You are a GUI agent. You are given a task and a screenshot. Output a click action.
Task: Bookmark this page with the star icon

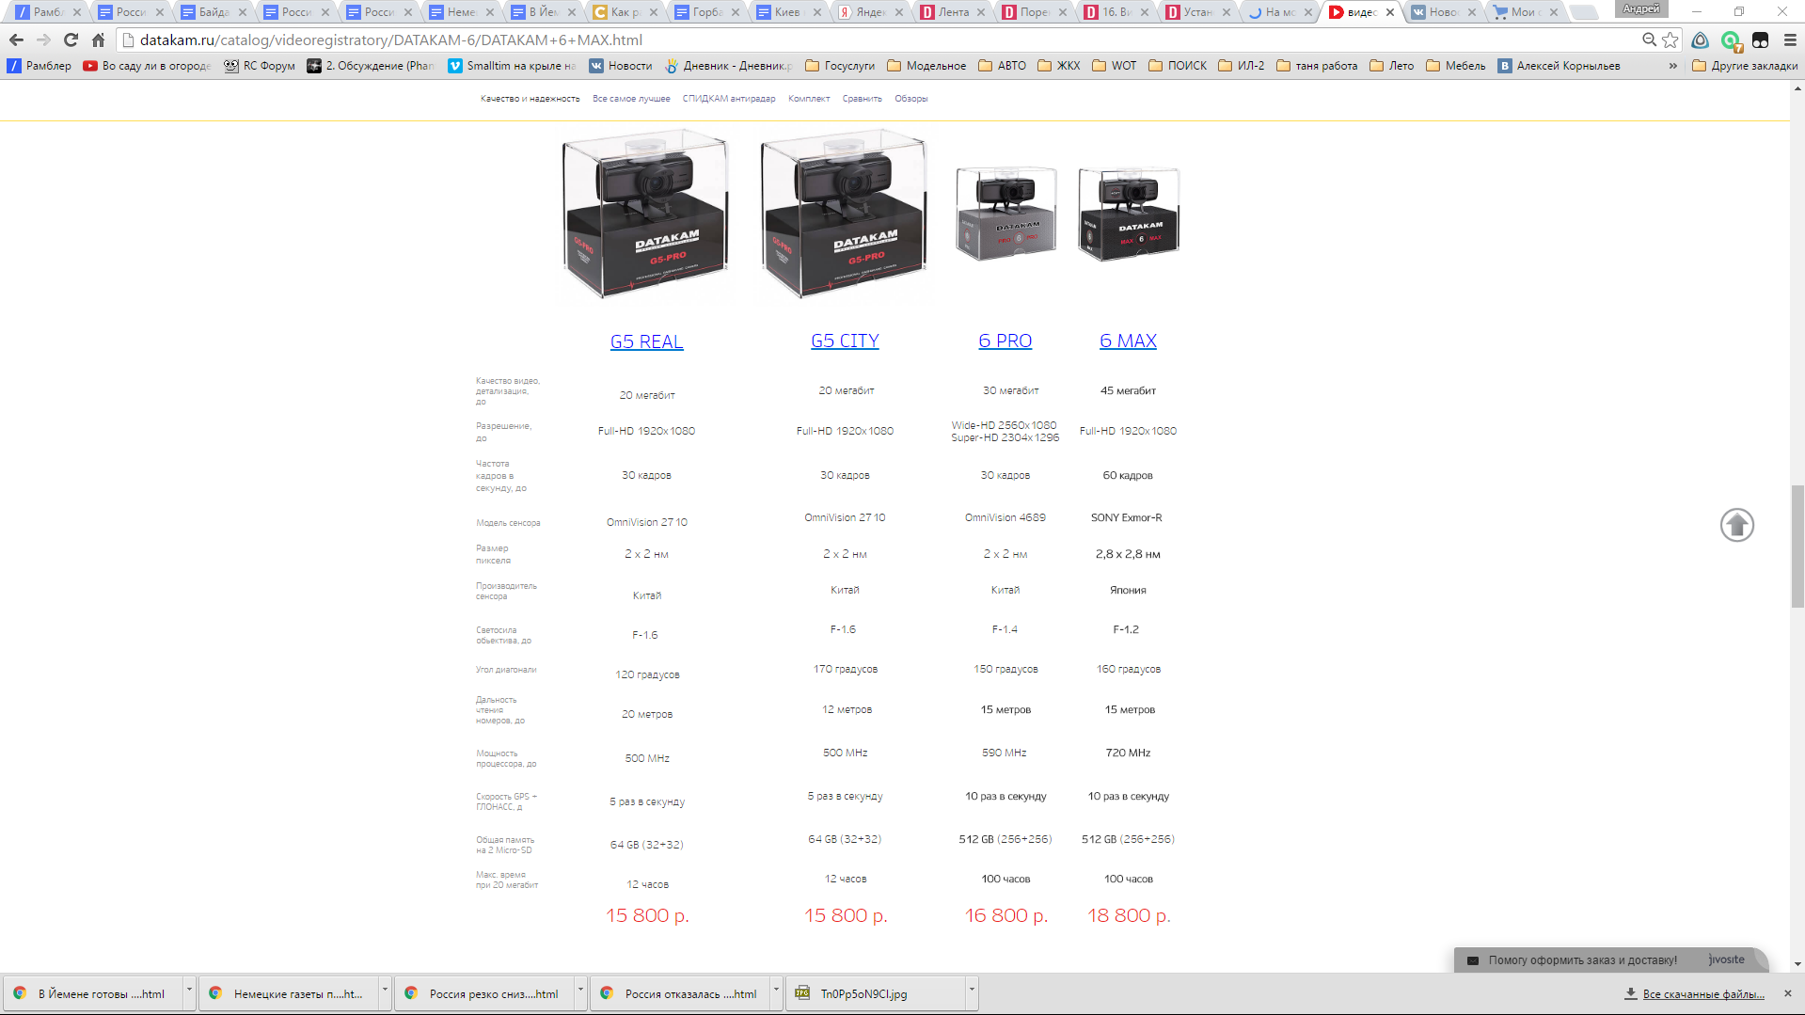1670,40
